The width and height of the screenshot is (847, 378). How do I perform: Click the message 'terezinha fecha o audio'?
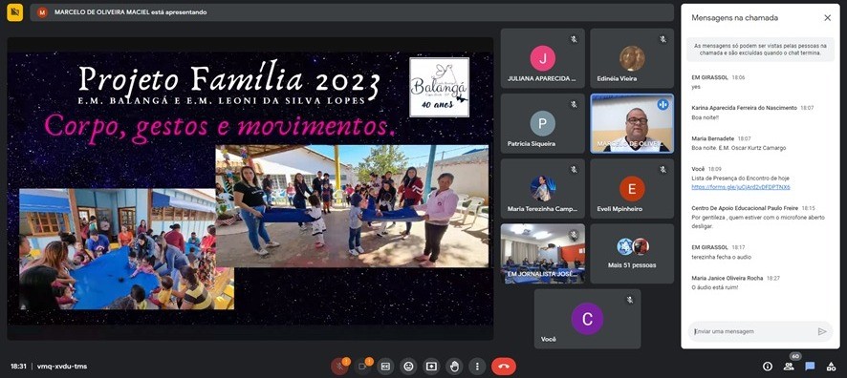(x=721, y=257)
